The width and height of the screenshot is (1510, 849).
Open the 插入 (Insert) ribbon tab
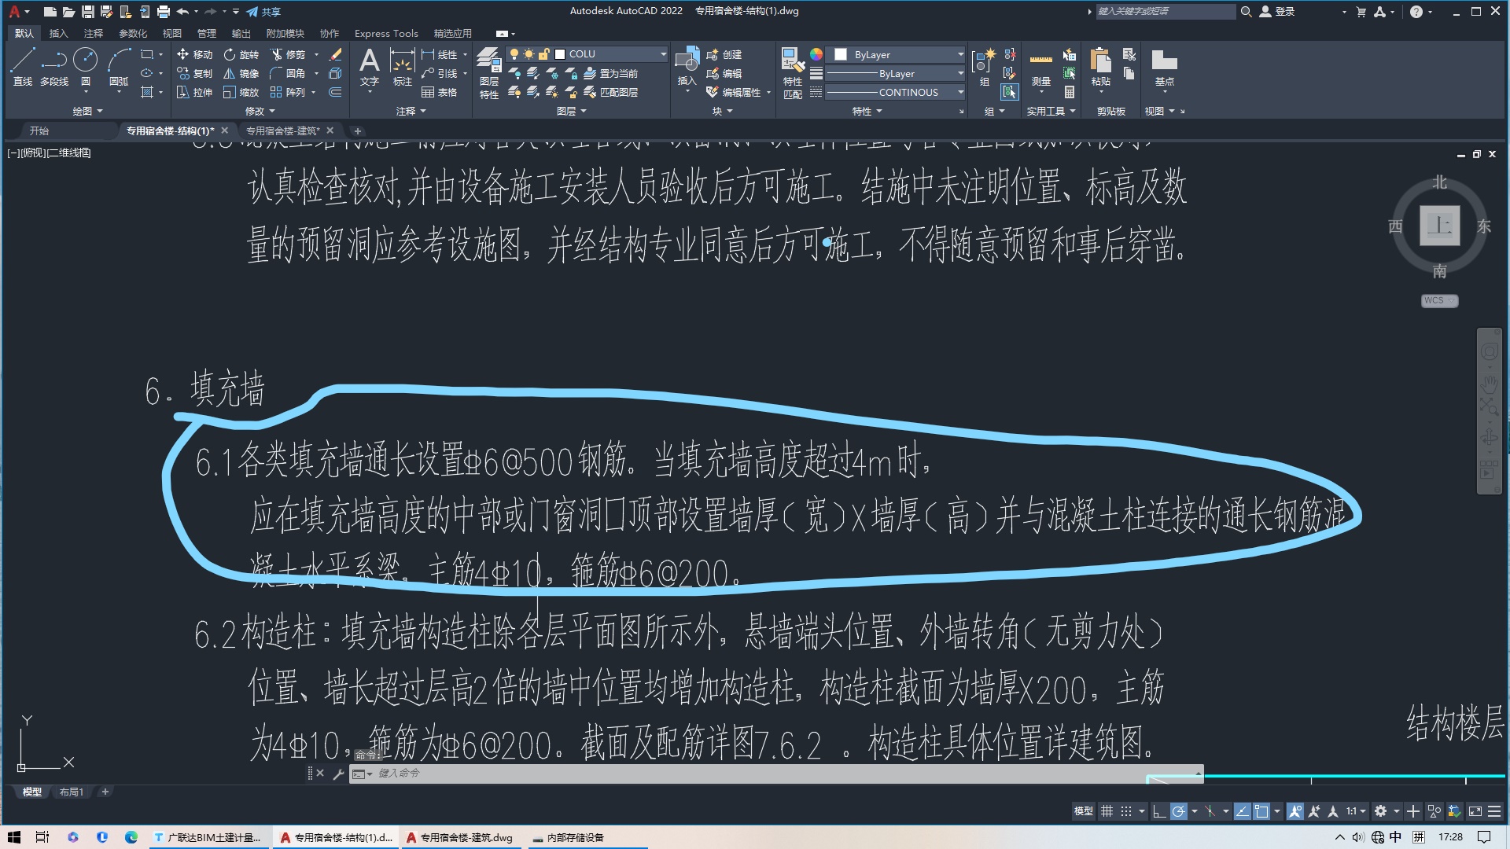58,33
